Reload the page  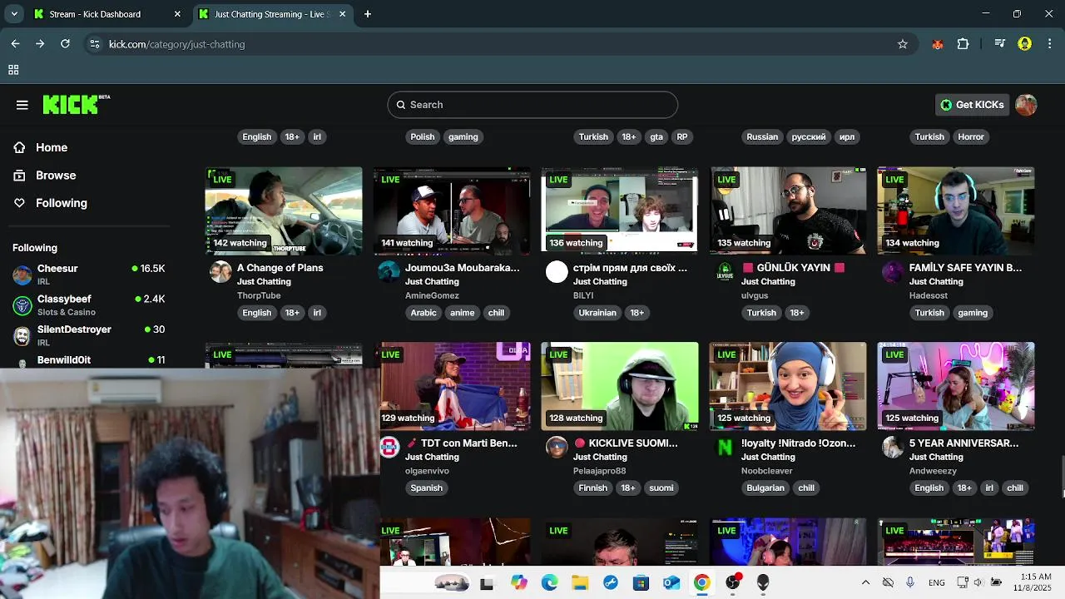[65, 44]
